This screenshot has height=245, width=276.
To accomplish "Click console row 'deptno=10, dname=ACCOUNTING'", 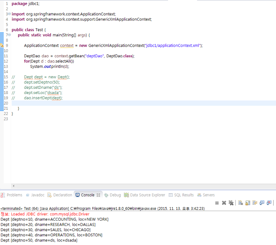I will tap(54, 219).
